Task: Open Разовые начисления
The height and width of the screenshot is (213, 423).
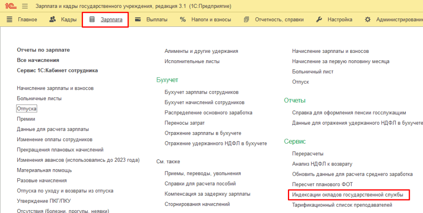Action: click(42, 180)
